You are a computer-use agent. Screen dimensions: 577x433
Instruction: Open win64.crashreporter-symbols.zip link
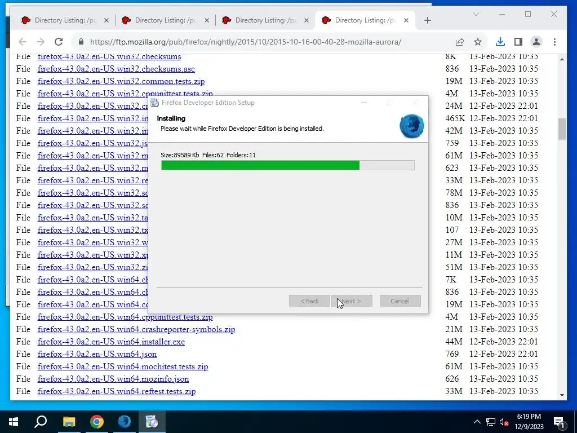(x=136, y=329)
